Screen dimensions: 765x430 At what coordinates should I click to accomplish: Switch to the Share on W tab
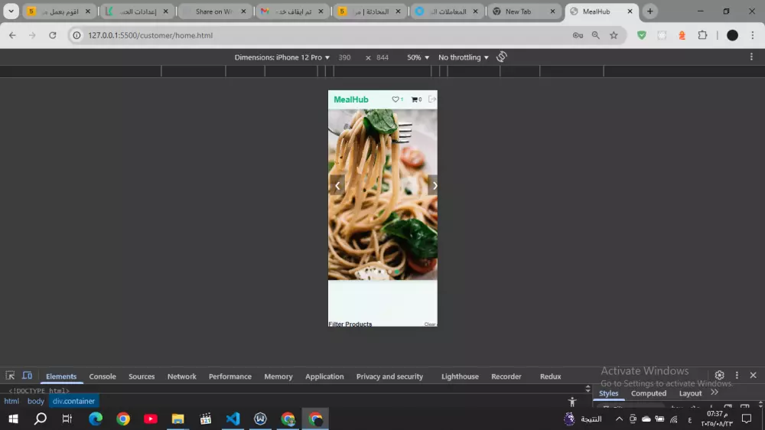click(x=213, y=11)
